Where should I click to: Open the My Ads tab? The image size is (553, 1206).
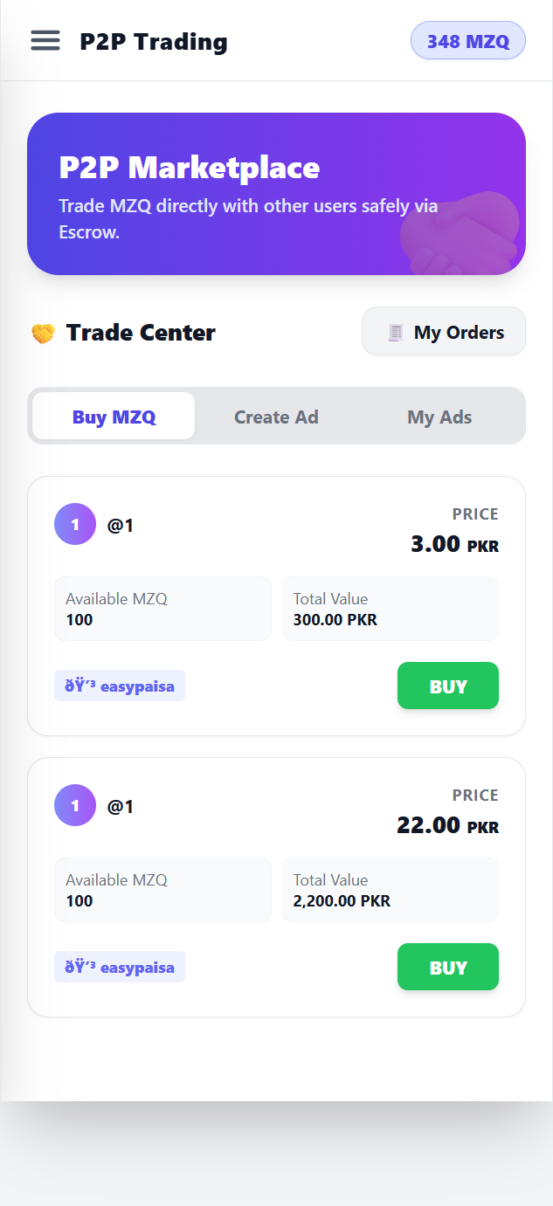pyautogui.click(x=439, y=417)
